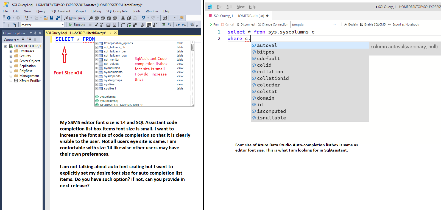The image size is (441, 210).
Task: Click the Execute button in SSMS
Action: pyautogui.click(x=77, y=25)
